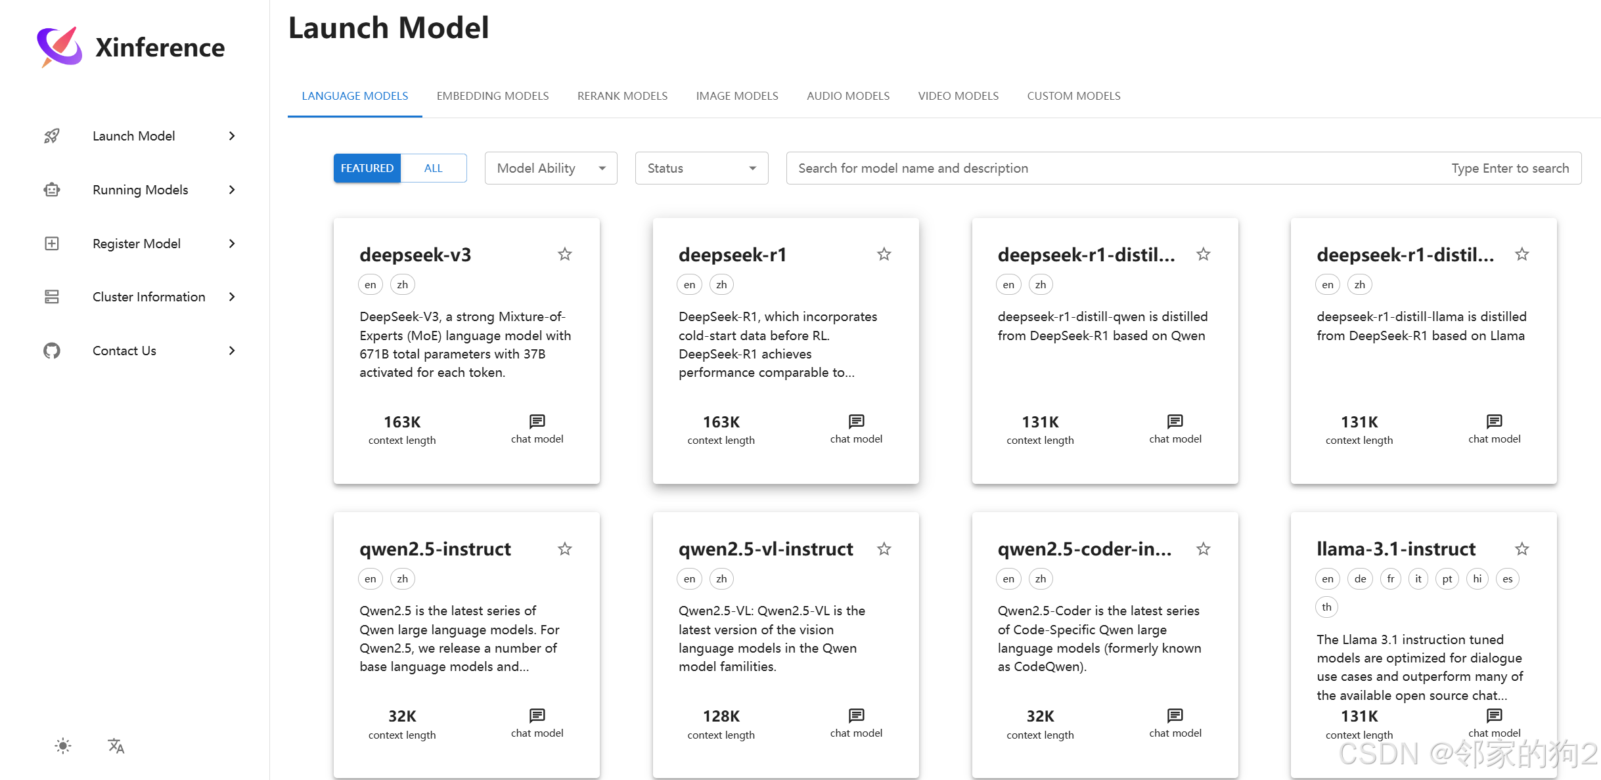Click the server icon beside Cluster Information
The image size is (1601, 780).
pos(52,297)
